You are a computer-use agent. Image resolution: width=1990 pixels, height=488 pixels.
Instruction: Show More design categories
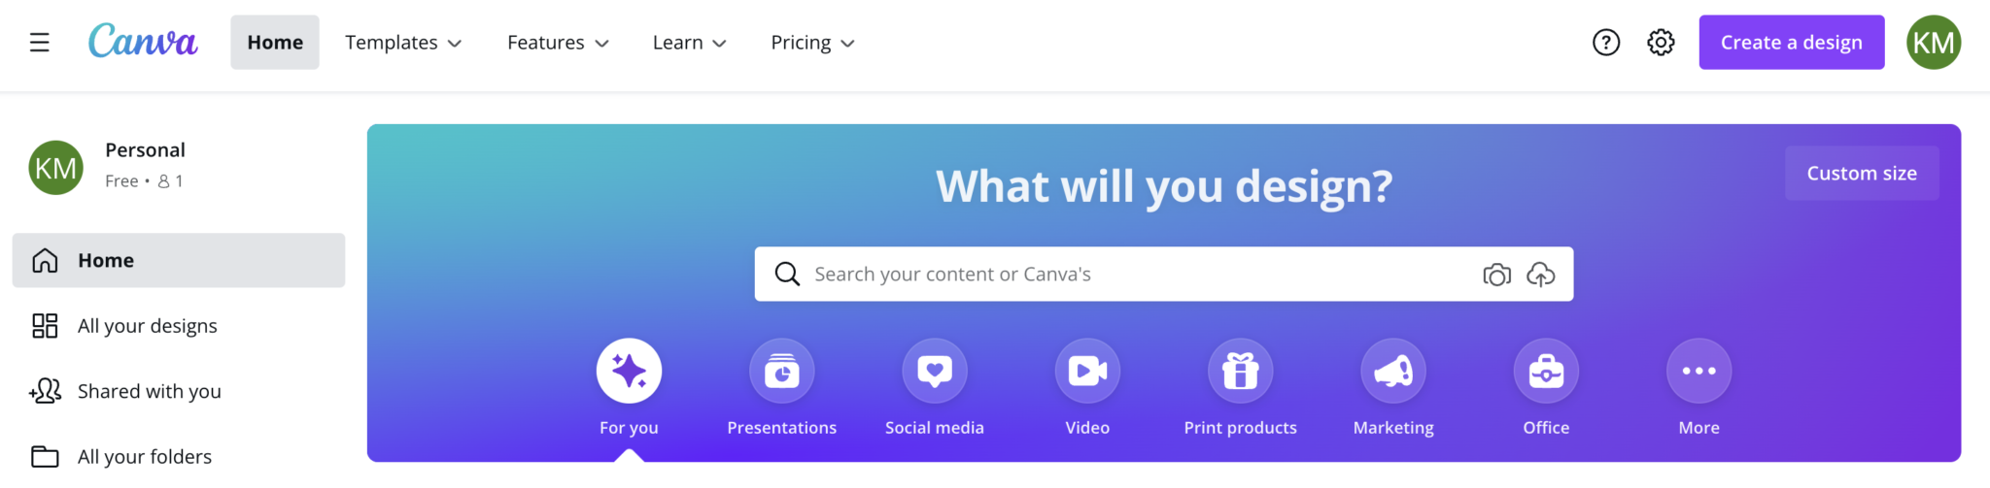coord(1698,371)
